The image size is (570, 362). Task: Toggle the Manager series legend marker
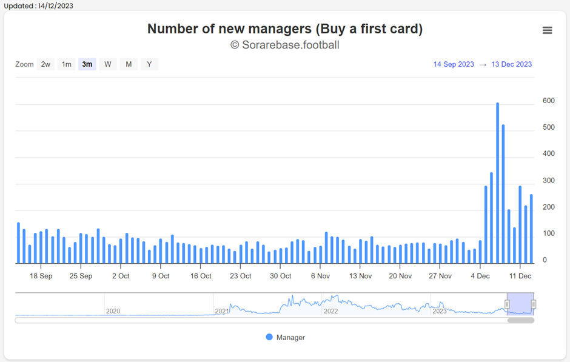(x=269, y=337)
